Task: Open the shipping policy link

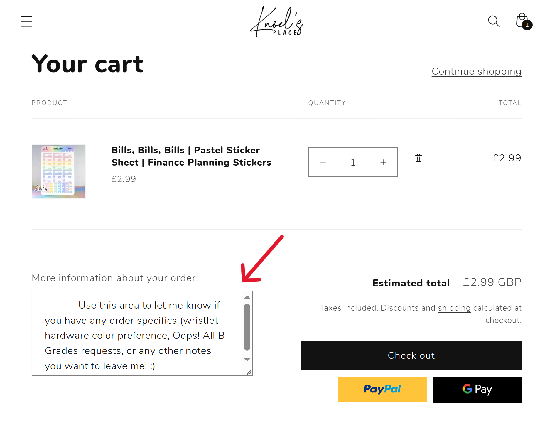Action: tap(454, 308)
